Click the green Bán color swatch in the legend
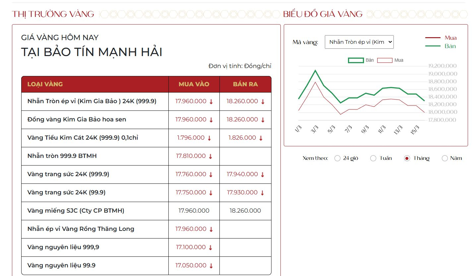Viewport: 476px width, 276px height. pos(355,60)
